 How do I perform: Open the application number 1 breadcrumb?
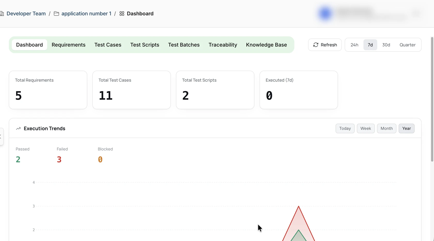click(86, 13)
